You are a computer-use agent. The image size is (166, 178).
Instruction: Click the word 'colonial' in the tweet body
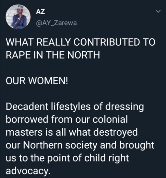click(x=110, y=119)
